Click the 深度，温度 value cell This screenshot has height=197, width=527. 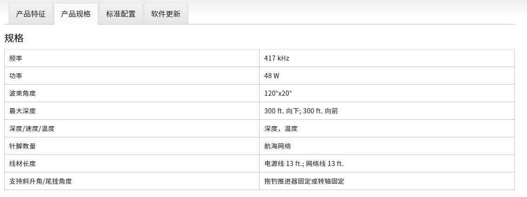pyautogui.click(x=281, y=129)
